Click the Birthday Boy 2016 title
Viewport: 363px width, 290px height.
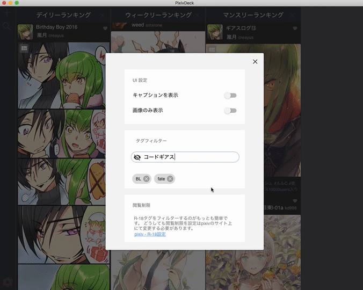pyautogui.click(x=57, y=27)
